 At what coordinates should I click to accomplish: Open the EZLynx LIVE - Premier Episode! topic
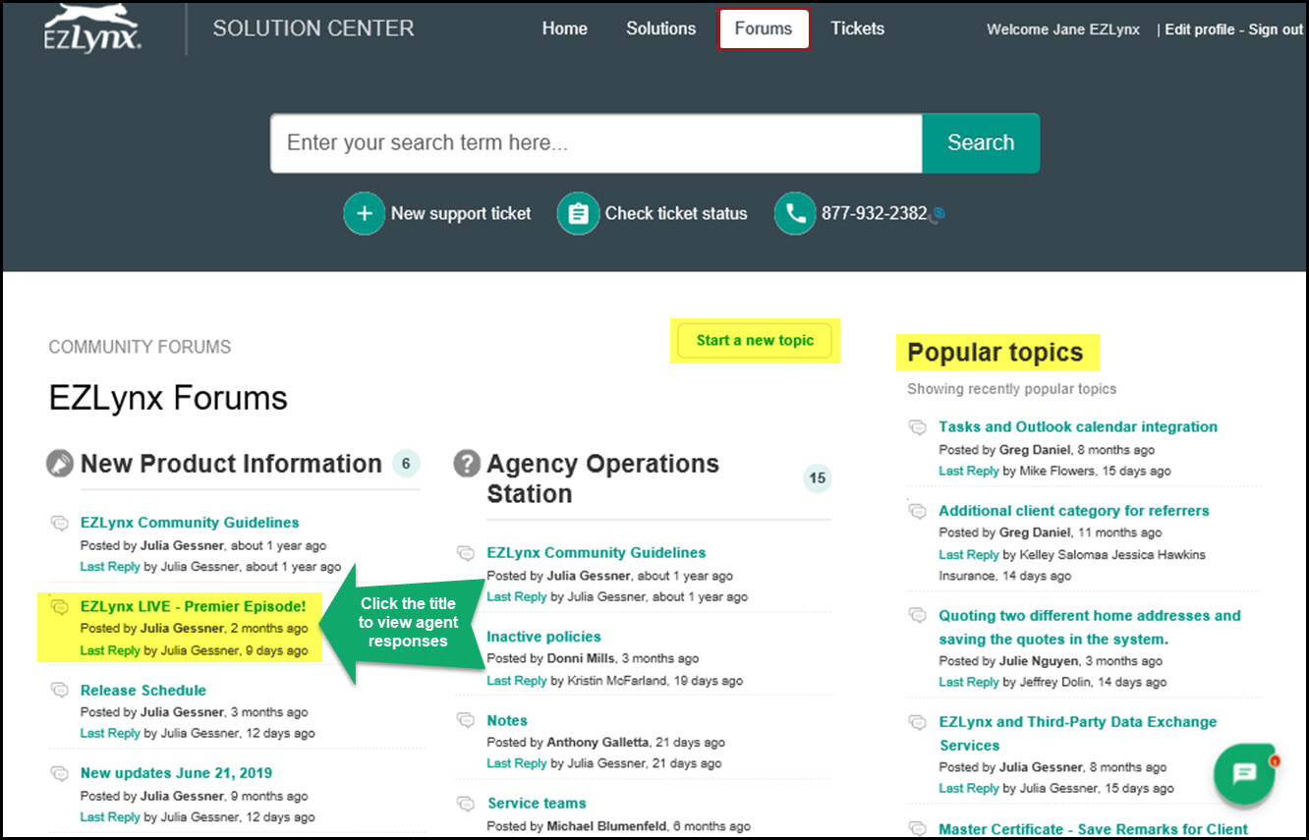(194, 606)
